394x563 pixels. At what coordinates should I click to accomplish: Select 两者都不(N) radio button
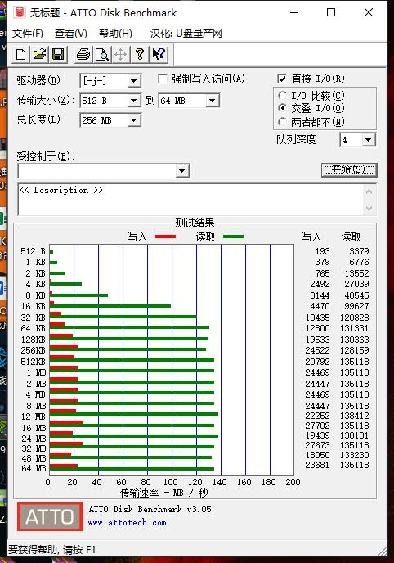tap(283, 122)
